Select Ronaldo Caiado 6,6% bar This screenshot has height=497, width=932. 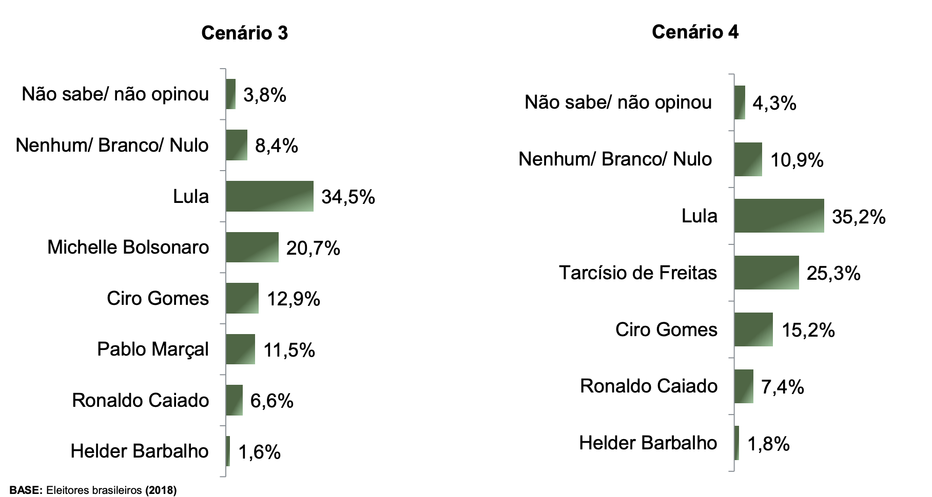234,400
